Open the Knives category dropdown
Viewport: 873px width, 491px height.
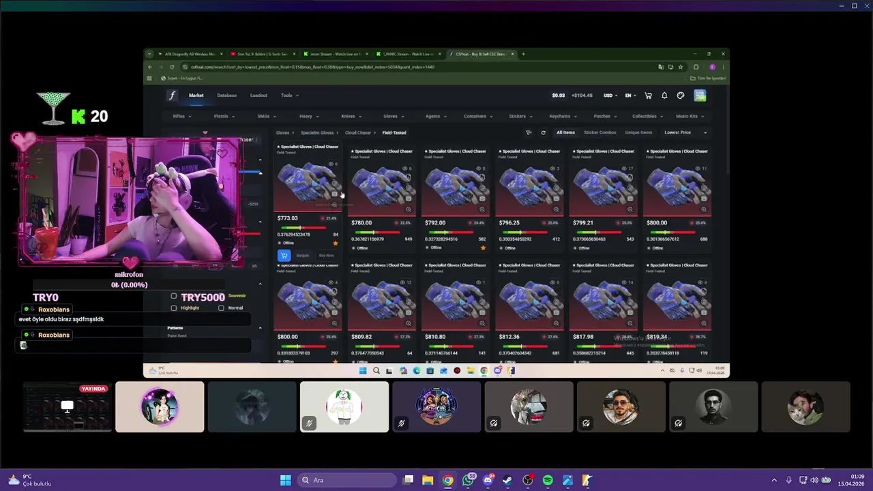click(351, 116)
